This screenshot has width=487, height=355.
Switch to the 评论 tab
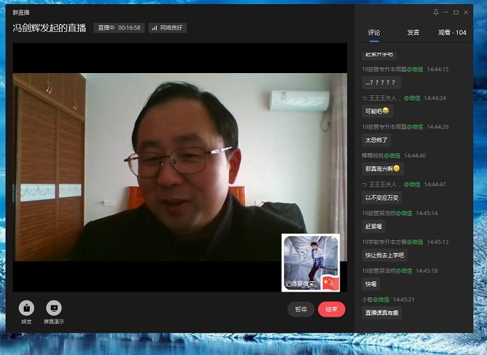click(x=374, y=33)
